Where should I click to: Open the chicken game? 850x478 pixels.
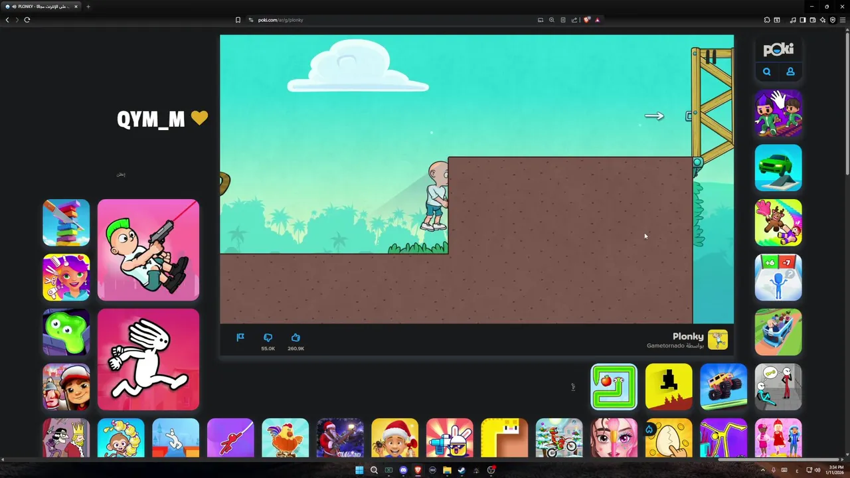click(x=286, y=438)
